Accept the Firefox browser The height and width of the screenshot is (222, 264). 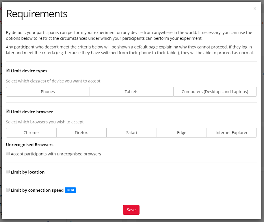click(x=81, y=132)
